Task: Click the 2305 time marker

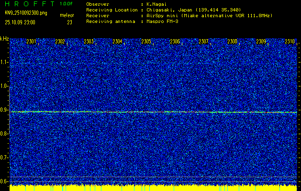Action: coord(146,42)
